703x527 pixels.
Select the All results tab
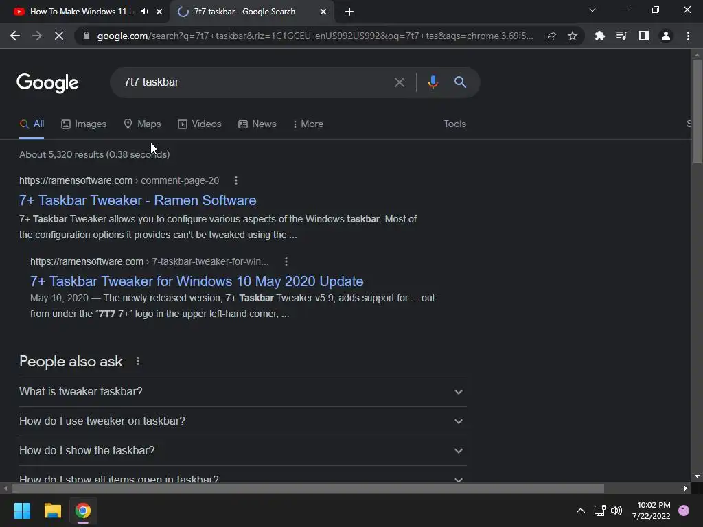click(32, 124)
